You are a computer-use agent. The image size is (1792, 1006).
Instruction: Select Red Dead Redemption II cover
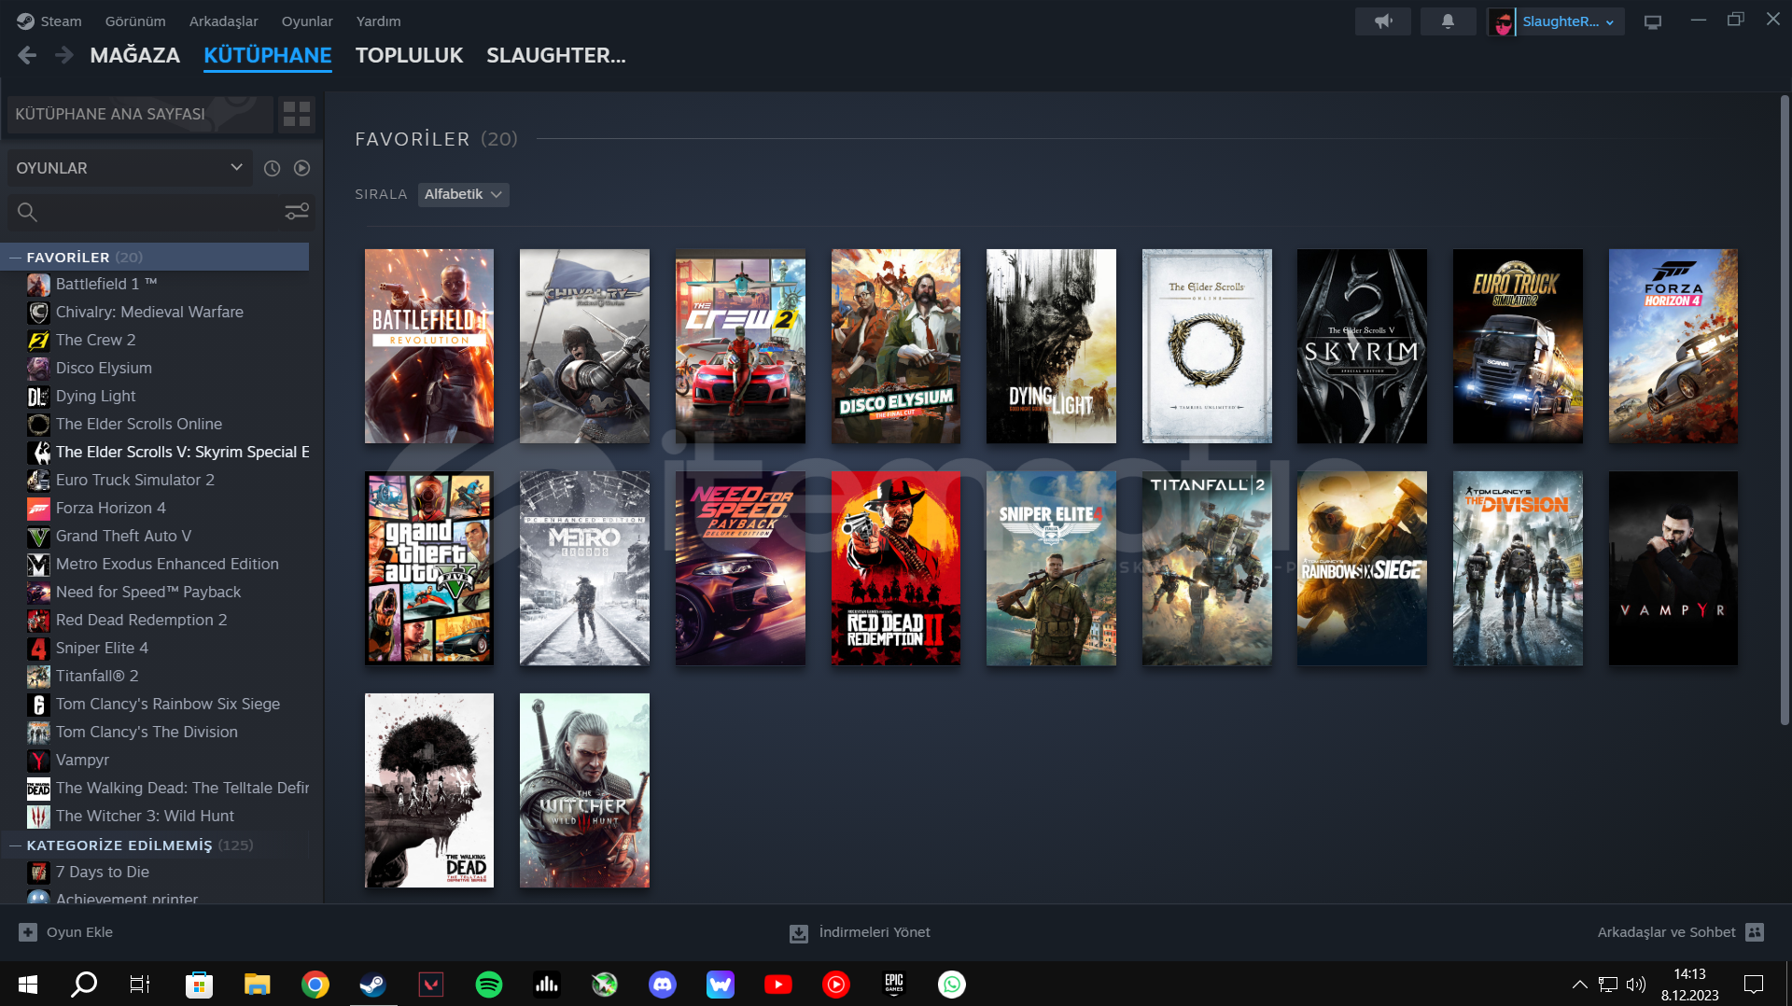[x=896, y=568]
